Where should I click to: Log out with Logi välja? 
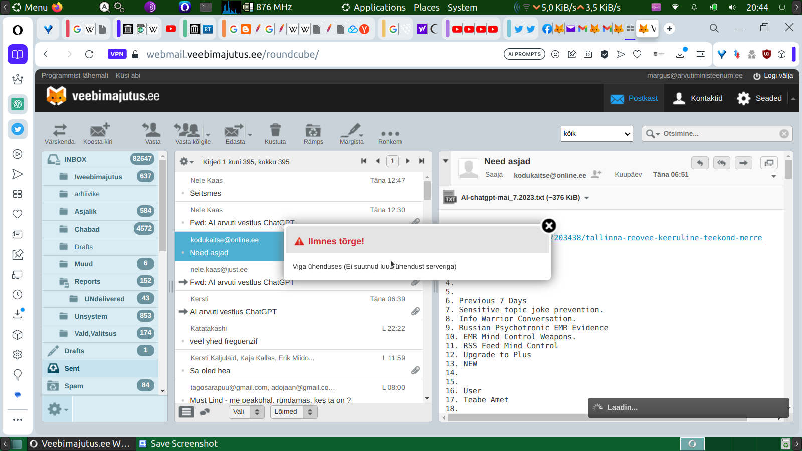773,76
